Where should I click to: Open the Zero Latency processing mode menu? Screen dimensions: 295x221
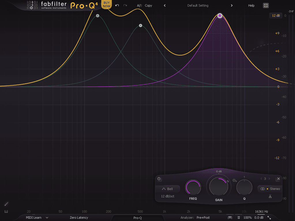[79, 218]
